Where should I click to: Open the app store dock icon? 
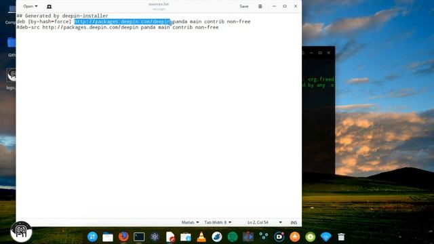[x=186, y=237]
